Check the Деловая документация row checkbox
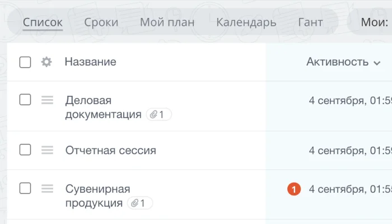Screen dimensions: 392x224 pyautogui.click(x=25, y=100)
